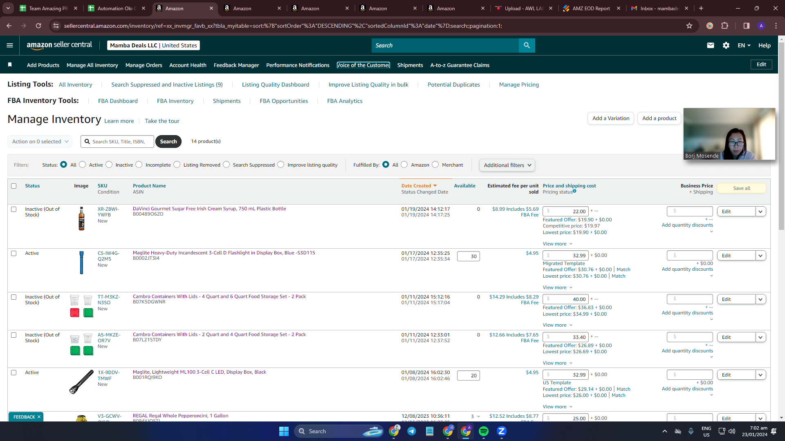Screen dimensions: 785x441
Task: Open the hamburger navigation menu
Action: [10, 45]
